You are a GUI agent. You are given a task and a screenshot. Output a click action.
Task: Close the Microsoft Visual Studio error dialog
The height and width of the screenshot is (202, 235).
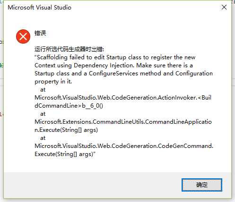coord(224,7)
